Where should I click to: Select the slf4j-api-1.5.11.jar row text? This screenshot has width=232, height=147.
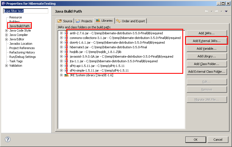click(97, 66)
